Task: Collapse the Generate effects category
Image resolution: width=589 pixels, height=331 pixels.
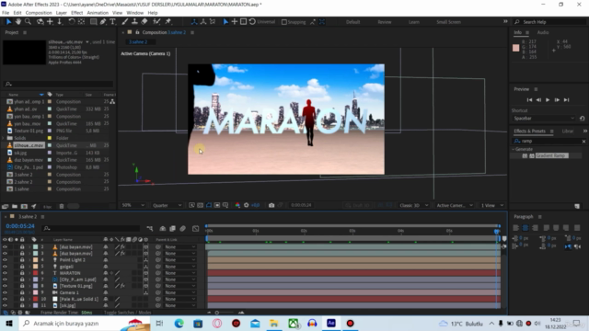Action: pos(514,149)
